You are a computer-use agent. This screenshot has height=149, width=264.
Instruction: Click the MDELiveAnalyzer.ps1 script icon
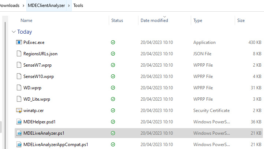(19, 133)
